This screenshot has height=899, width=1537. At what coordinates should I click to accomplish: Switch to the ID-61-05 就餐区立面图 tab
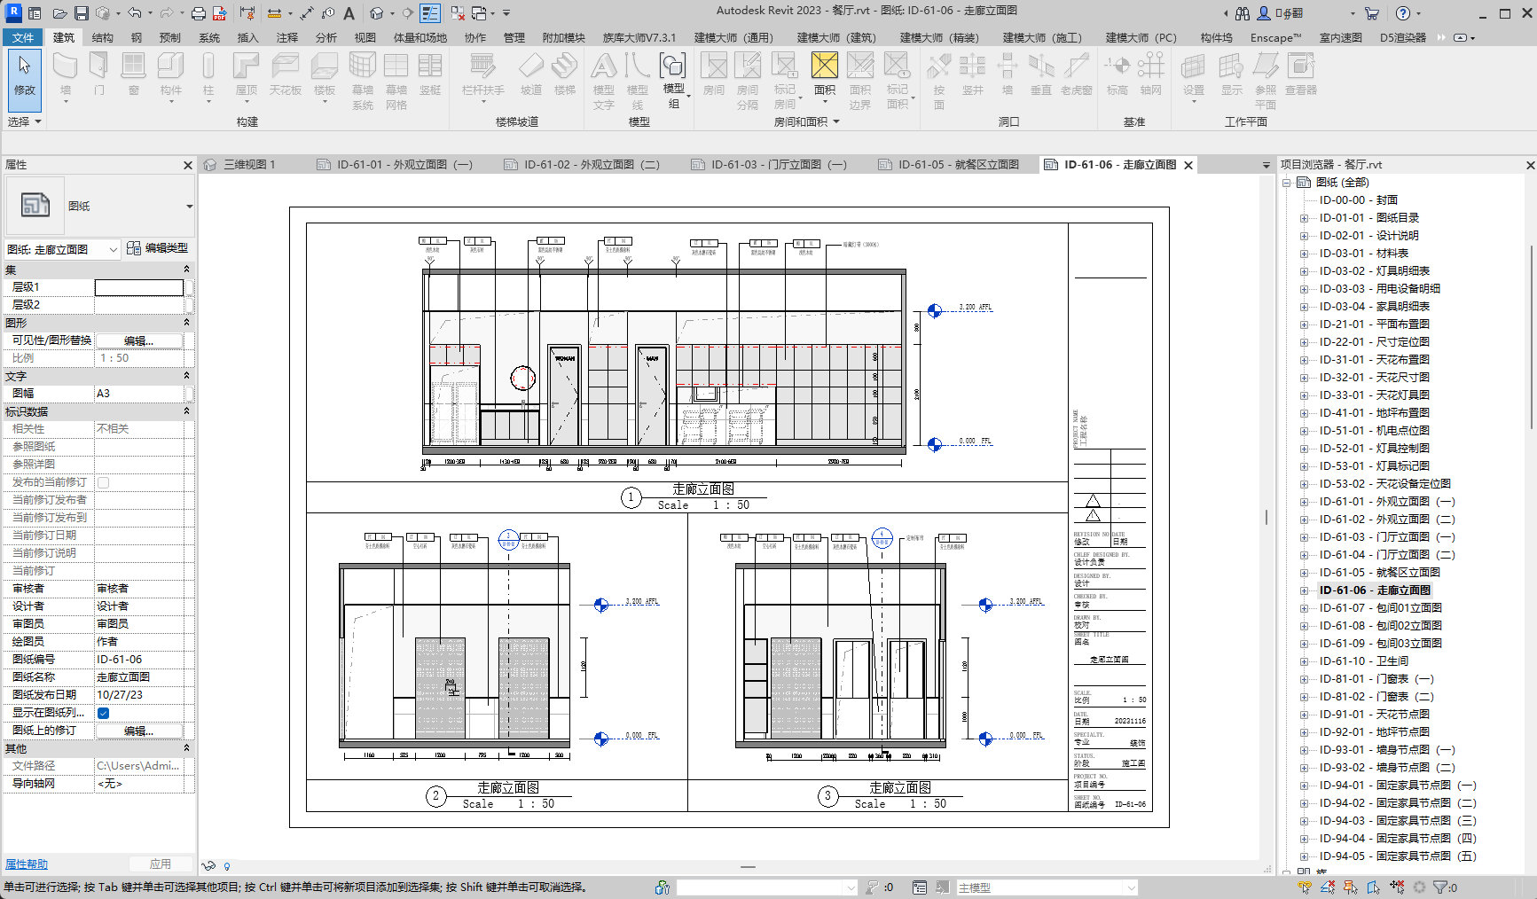[957, 165]
